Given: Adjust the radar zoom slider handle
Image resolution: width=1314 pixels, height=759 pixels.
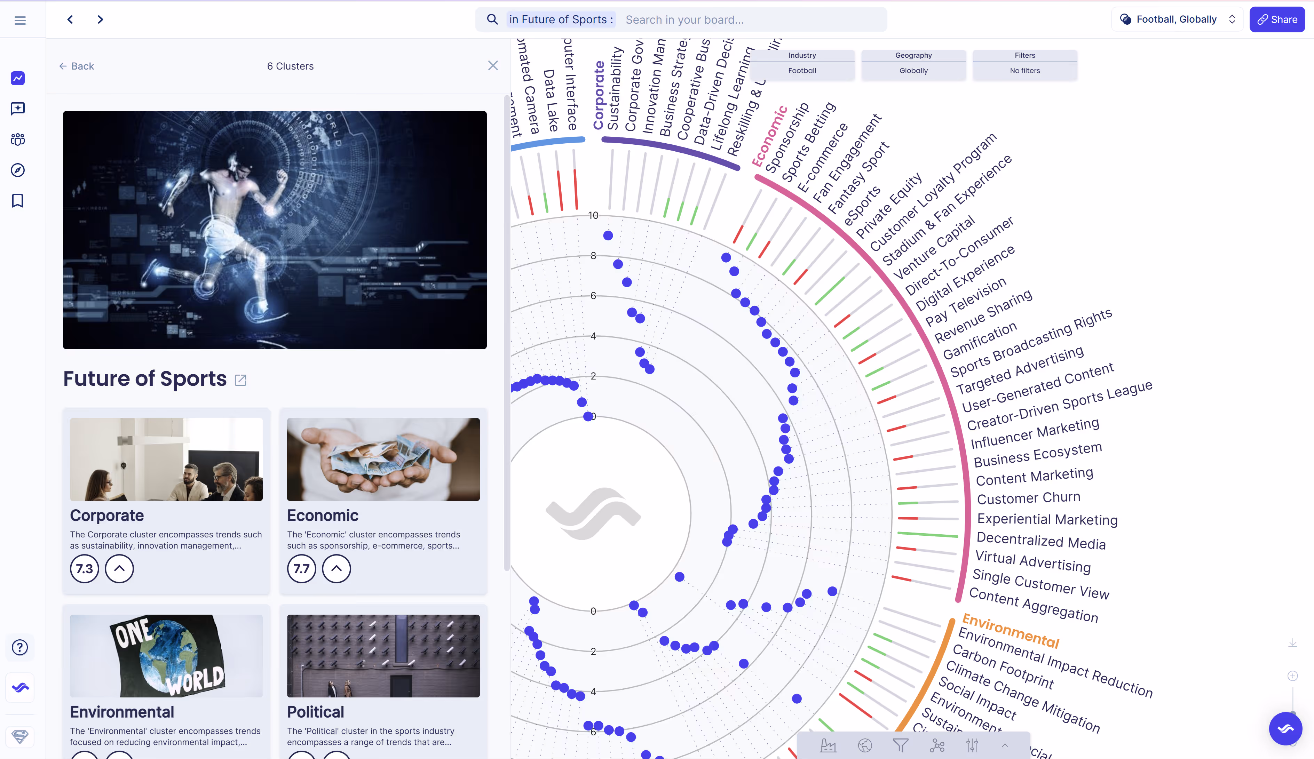Looking at the screenshot, I should tap(1293, 714).
